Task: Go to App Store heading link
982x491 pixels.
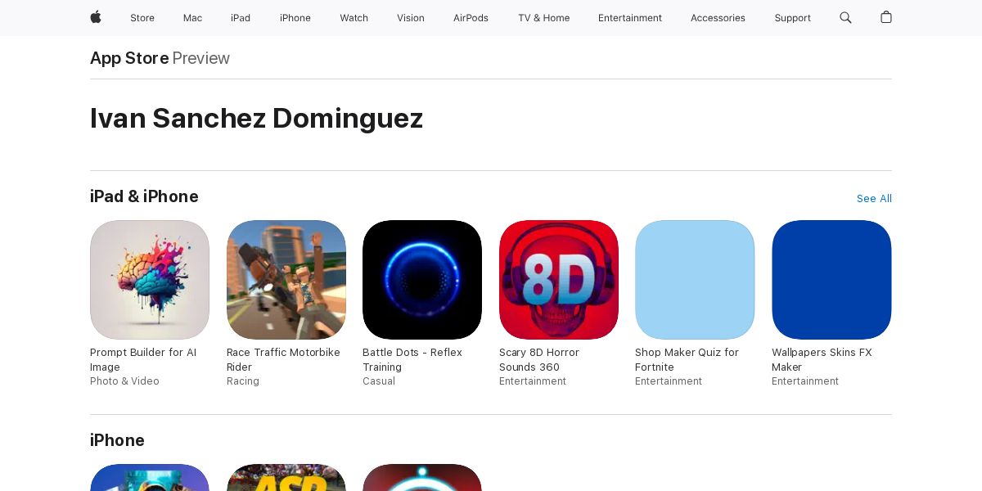Action: (x=129, y=58)
